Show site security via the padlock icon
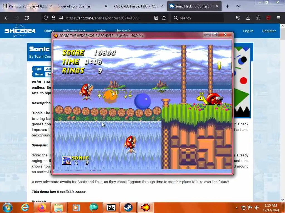 click(x=53, y=18)
